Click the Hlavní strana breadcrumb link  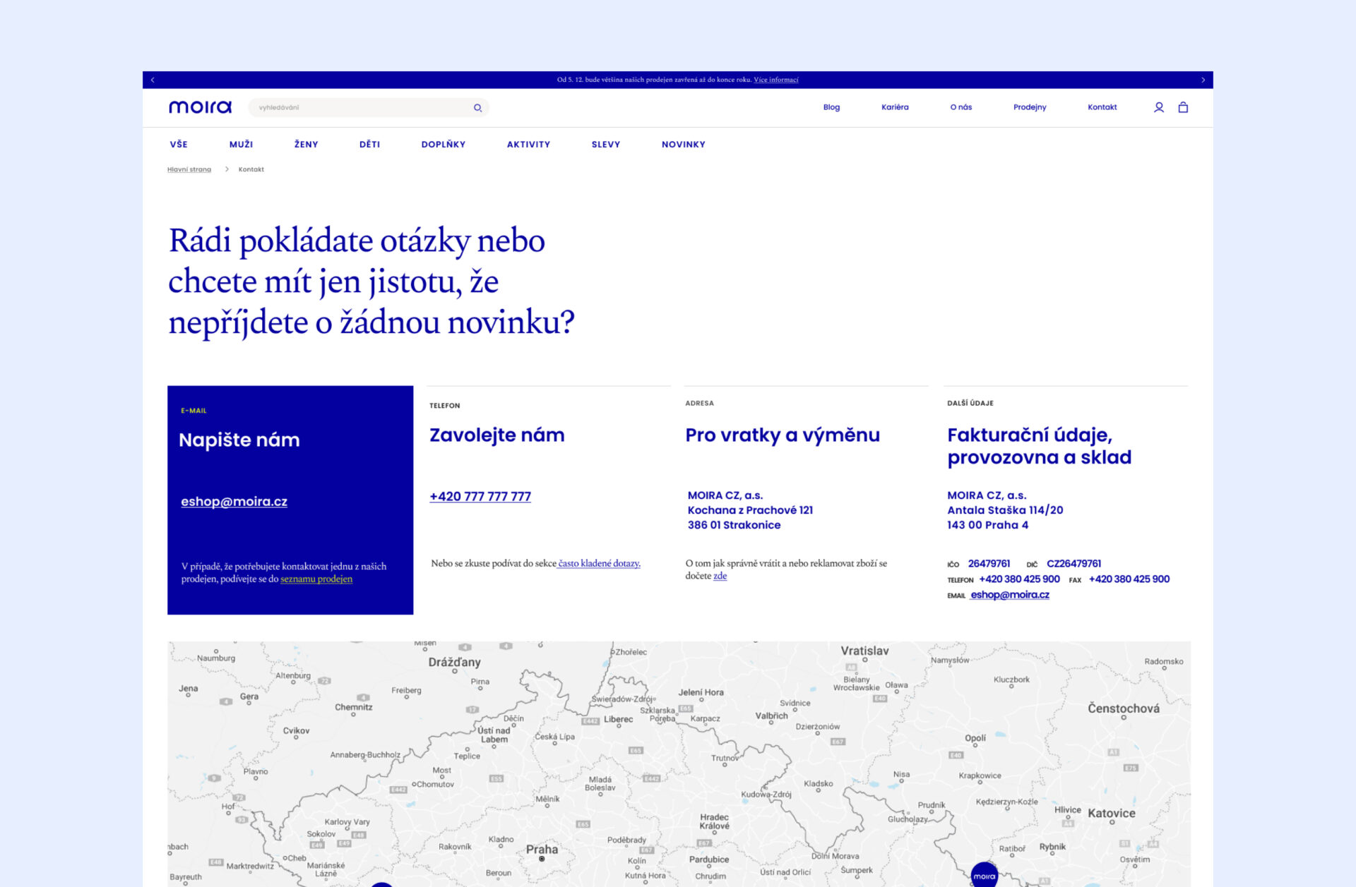pyautogui.click(x=189, y=169)
